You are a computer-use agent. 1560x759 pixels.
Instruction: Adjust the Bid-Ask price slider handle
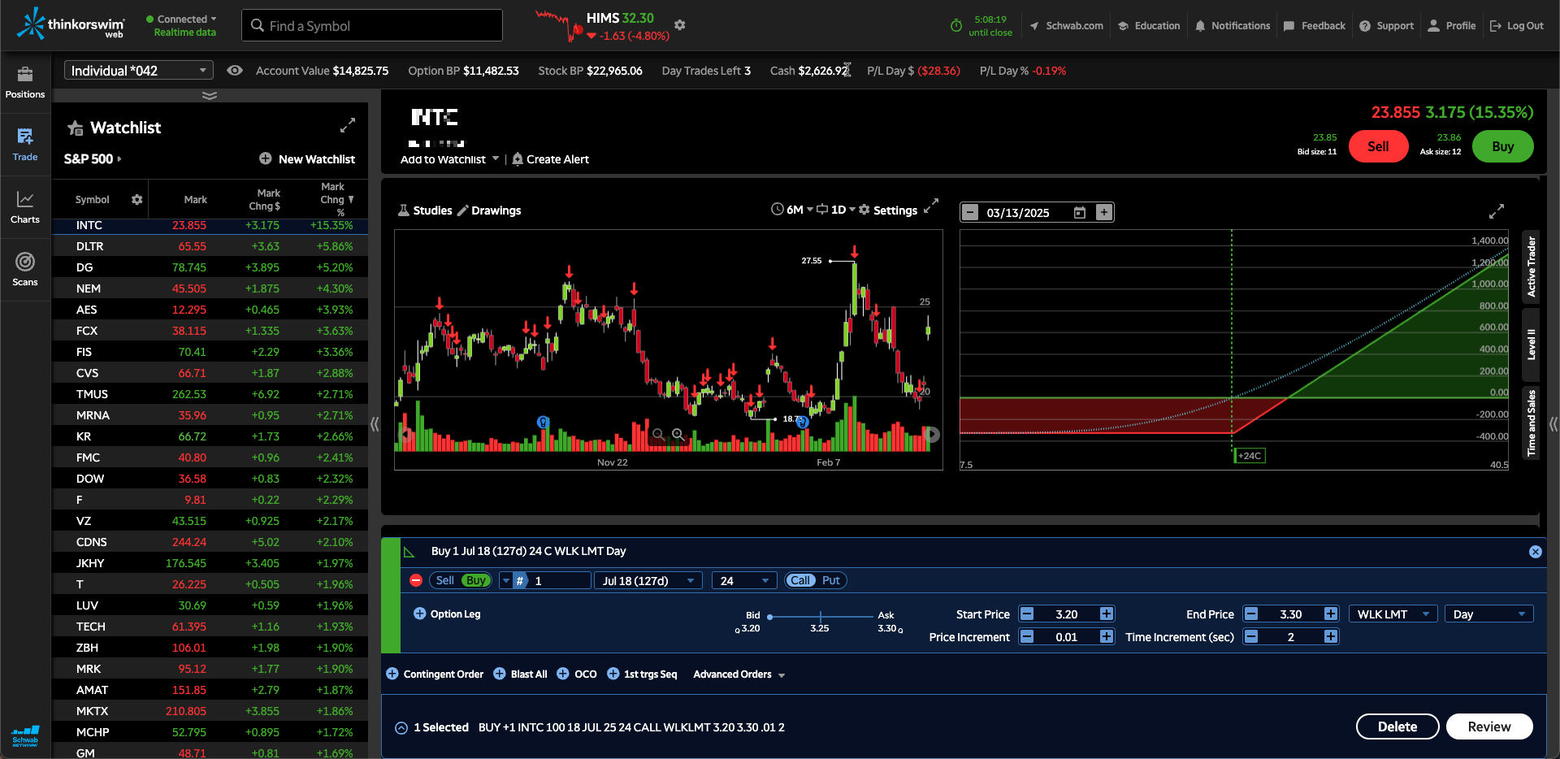[770, 617]
